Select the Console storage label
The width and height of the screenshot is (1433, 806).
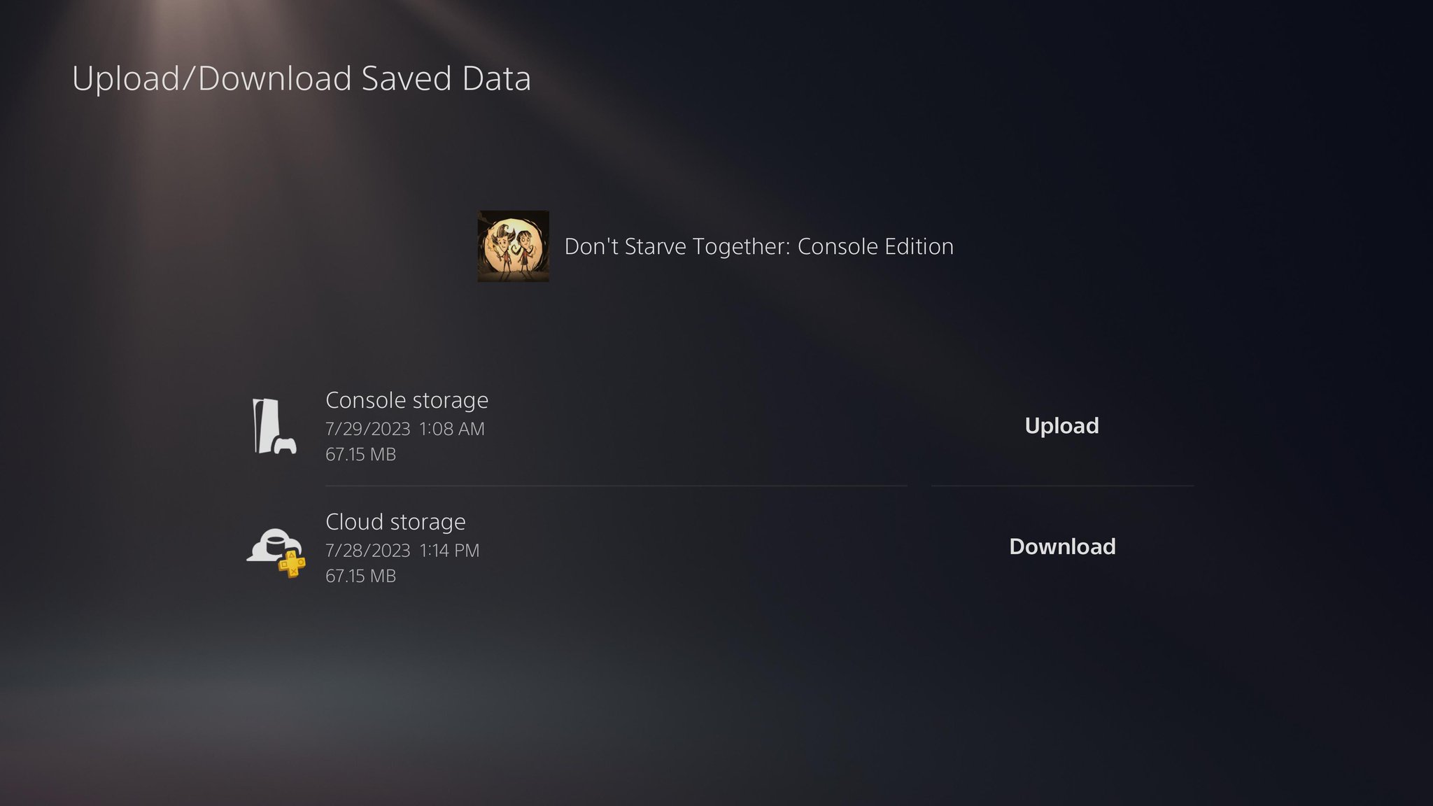[407, 400]
